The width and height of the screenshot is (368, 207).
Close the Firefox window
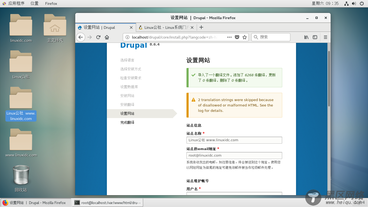tap(326, 18)
